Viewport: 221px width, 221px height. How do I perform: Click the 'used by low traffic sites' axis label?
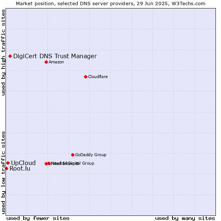pos(3,173)
